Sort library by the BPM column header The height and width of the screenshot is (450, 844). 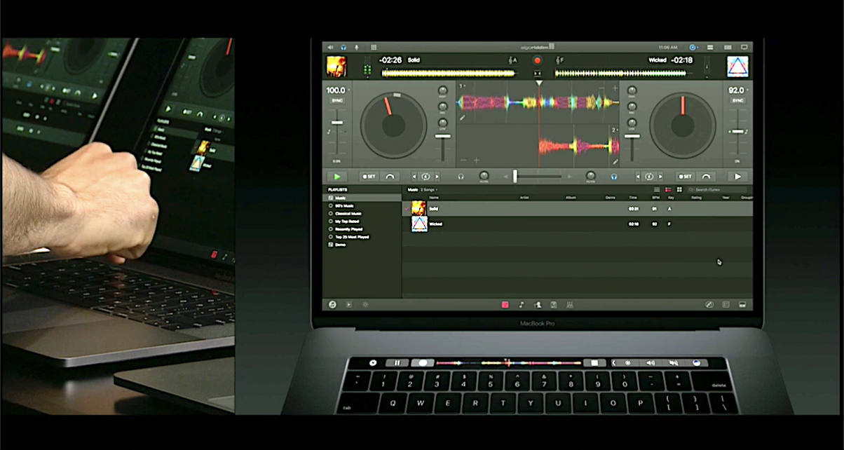(x=655, y=198)
